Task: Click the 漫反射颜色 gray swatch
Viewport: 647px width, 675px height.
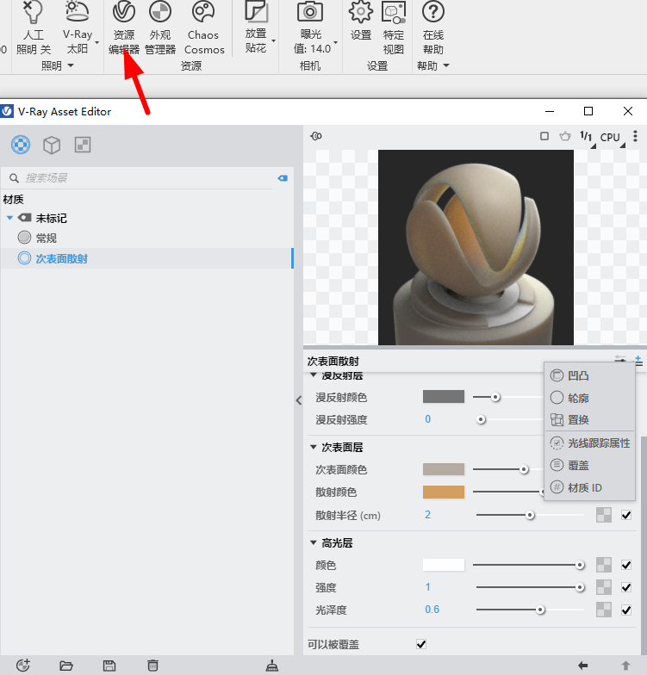Action: pyautogui.click(x=444, y=396)
